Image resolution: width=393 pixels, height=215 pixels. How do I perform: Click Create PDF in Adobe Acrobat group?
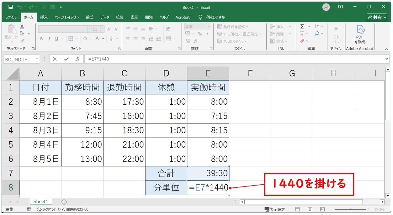pos(359,34)
